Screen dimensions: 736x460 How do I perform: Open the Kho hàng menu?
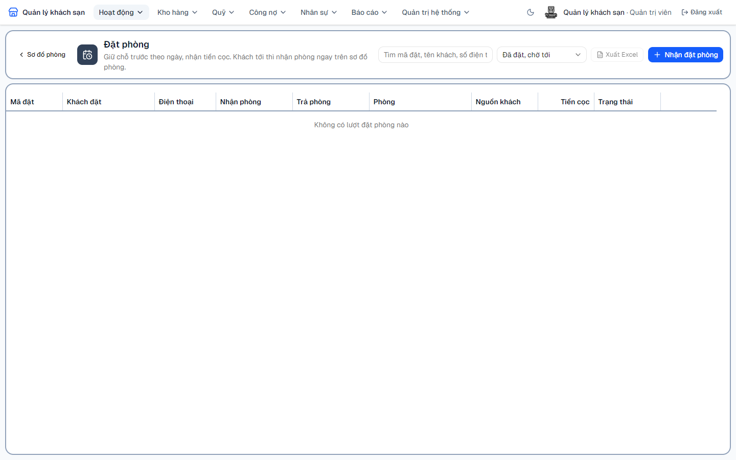[177, 12]
